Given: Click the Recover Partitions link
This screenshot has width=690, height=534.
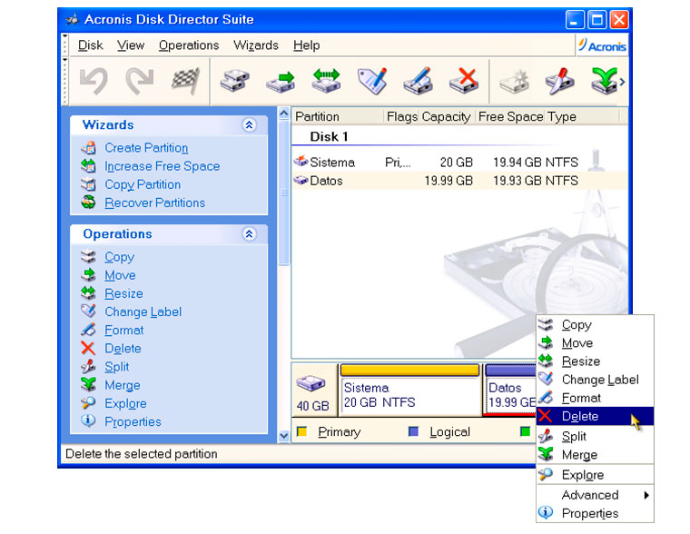Looking at the screenshot, I should (155, 203).
